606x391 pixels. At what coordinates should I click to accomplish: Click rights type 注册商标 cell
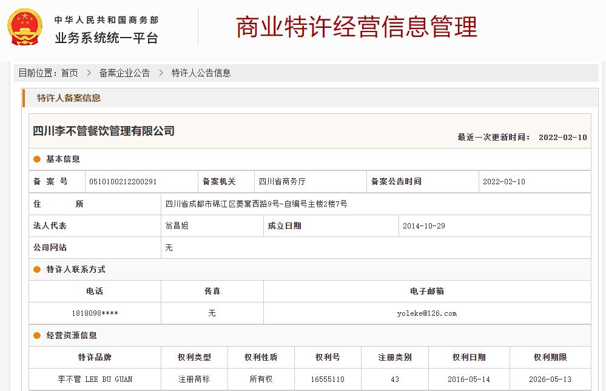click(x=194, y=379)
